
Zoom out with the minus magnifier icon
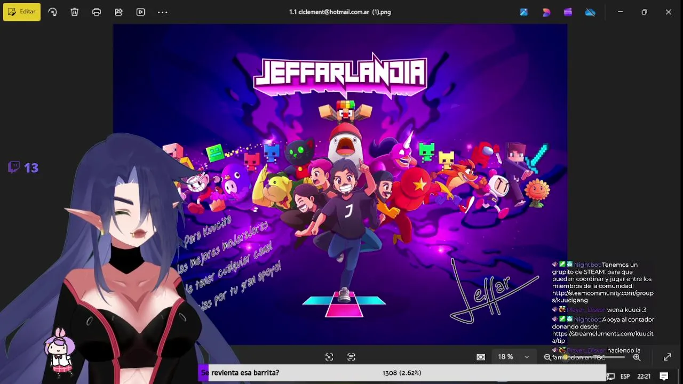tap(547, 357)
